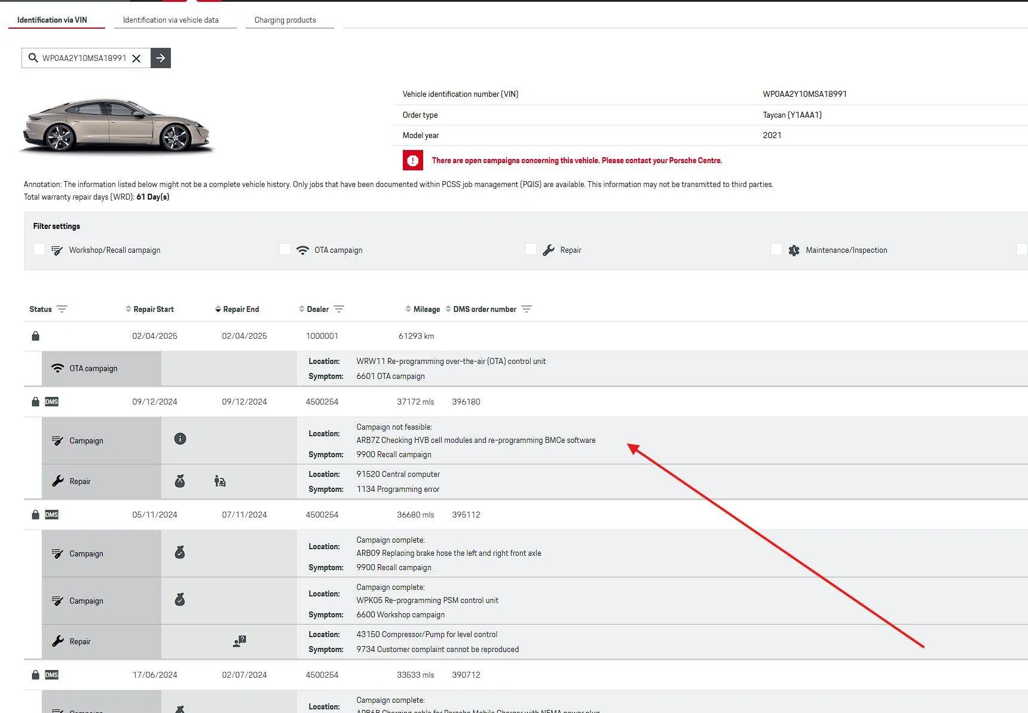The image size is (1028, 713).
Task: Click mileage value 37172 mls
Action: click(x=415, y=402)
